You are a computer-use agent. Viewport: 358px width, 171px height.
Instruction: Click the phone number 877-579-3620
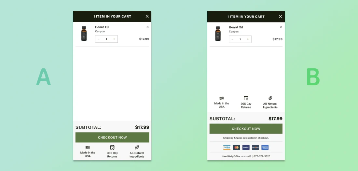tap(262, 156)
